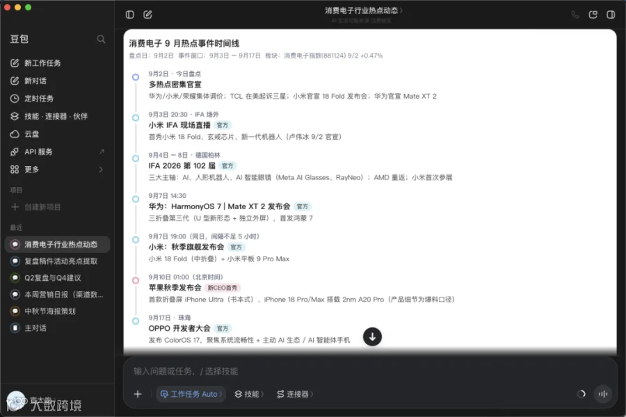Toggle the left sidebar panel icon
This screenshot has height=417, width=626.
click(x=130, y=15)
